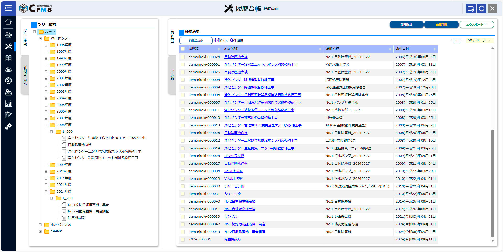The image size is (503, 252).
Task: Open the 50 / ページ page size dropdown
Action: pyautogui.click(x=479, y=40)
